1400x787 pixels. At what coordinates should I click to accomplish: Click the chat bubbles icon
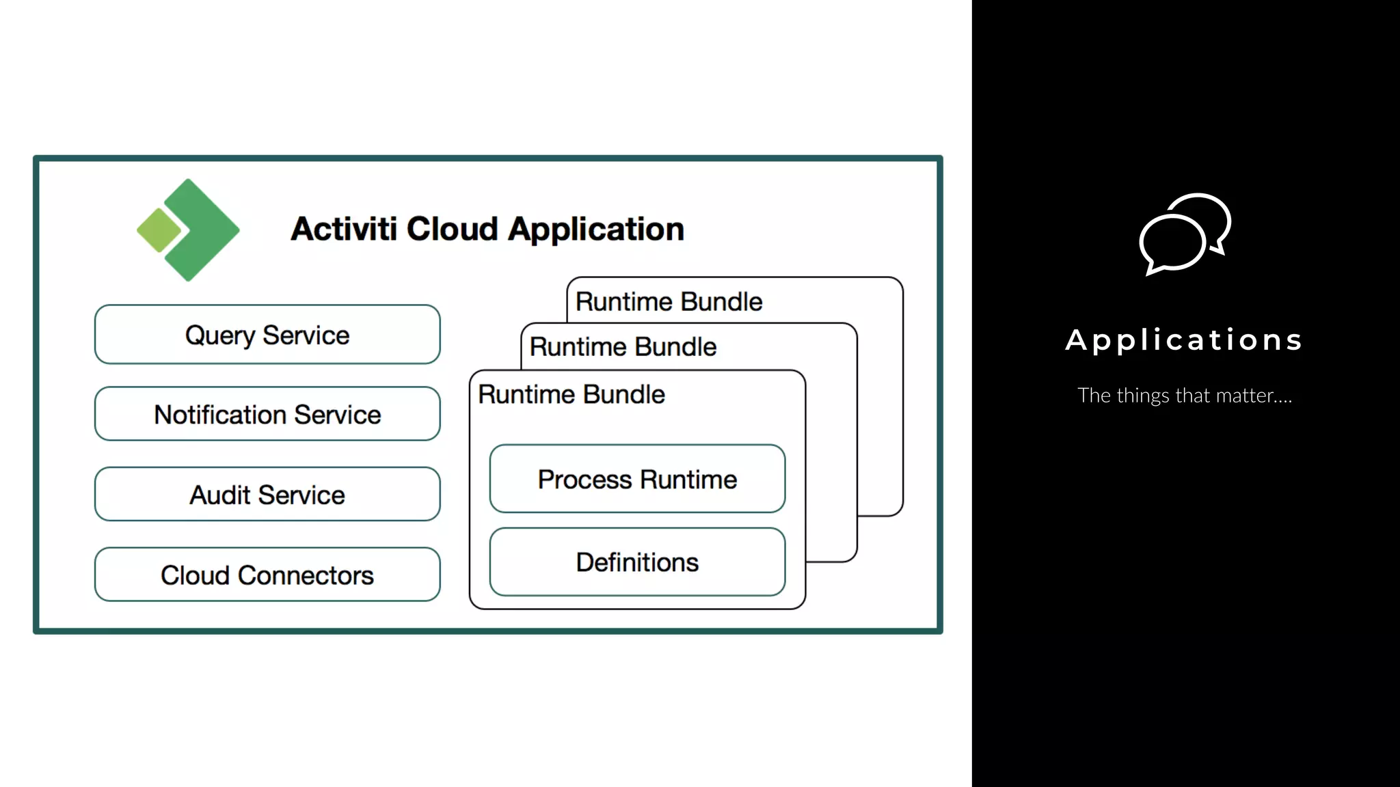[1184, 234]
